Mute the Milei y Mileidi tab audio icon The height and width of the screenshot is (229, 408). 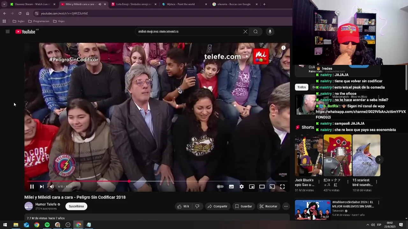[100, 4]
